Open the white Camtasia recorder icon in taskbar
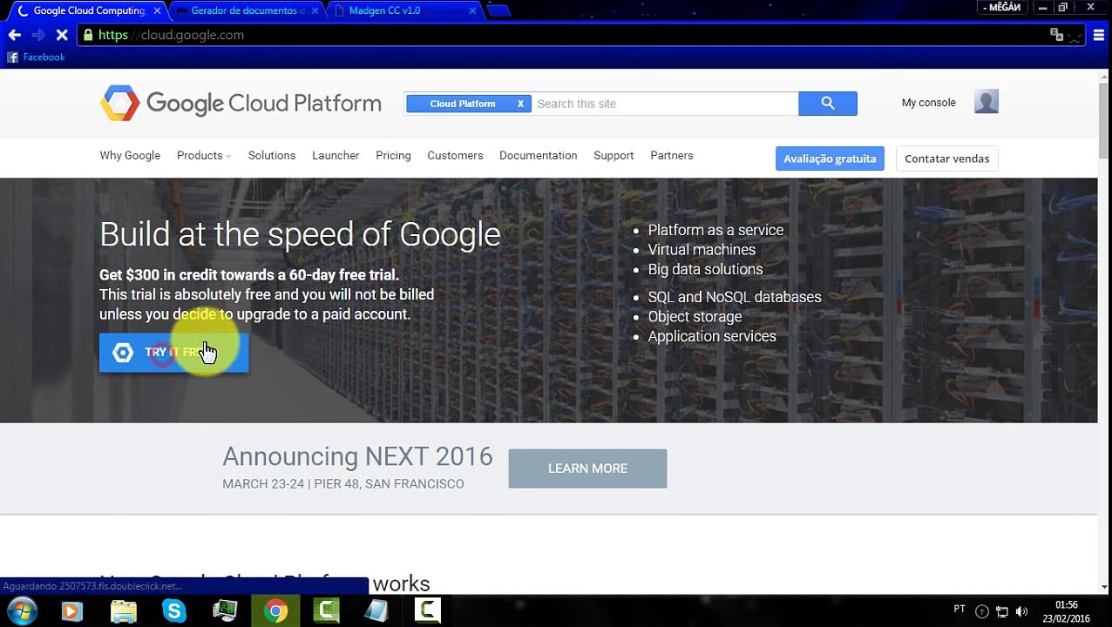The height and width of the screenshot is (627, 1112). coord(427,611)
